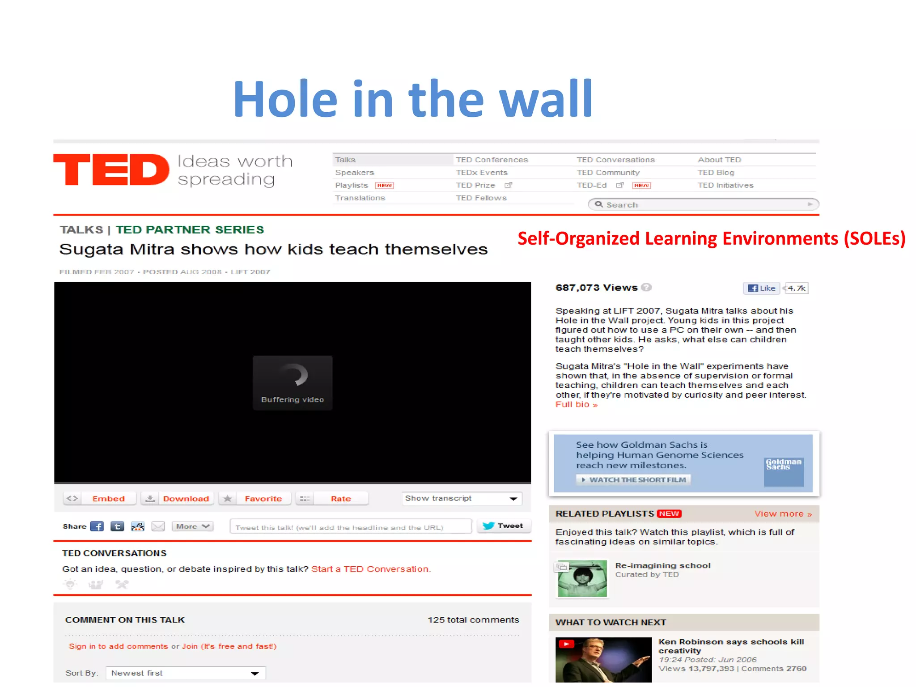Expand the More sharing dropdown
The width and height of the screenshot is (916, 687).
click(192, 526)
